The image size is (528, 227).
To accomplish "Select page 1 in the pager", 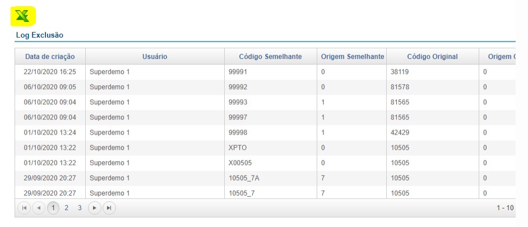I will (x=53, y=208).
